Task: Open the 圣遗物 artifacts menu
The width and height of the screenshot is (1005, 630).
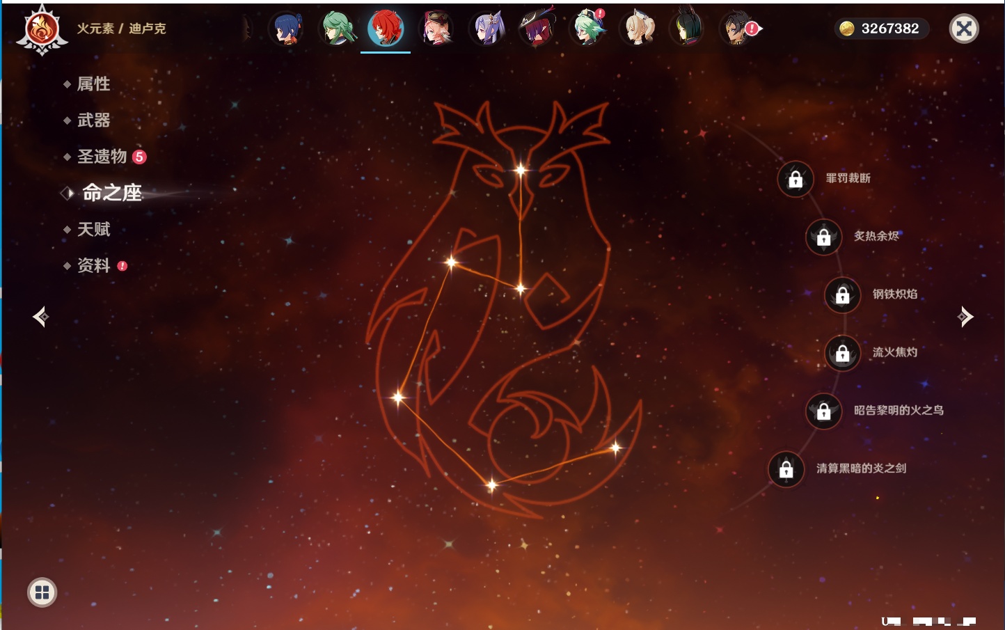Action: click(102, 157)
